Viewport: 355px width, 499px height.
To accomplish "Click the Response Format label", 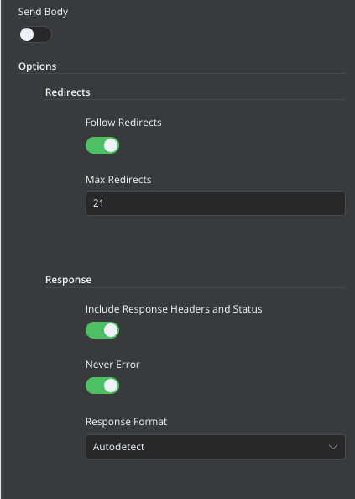I will 126,422.
